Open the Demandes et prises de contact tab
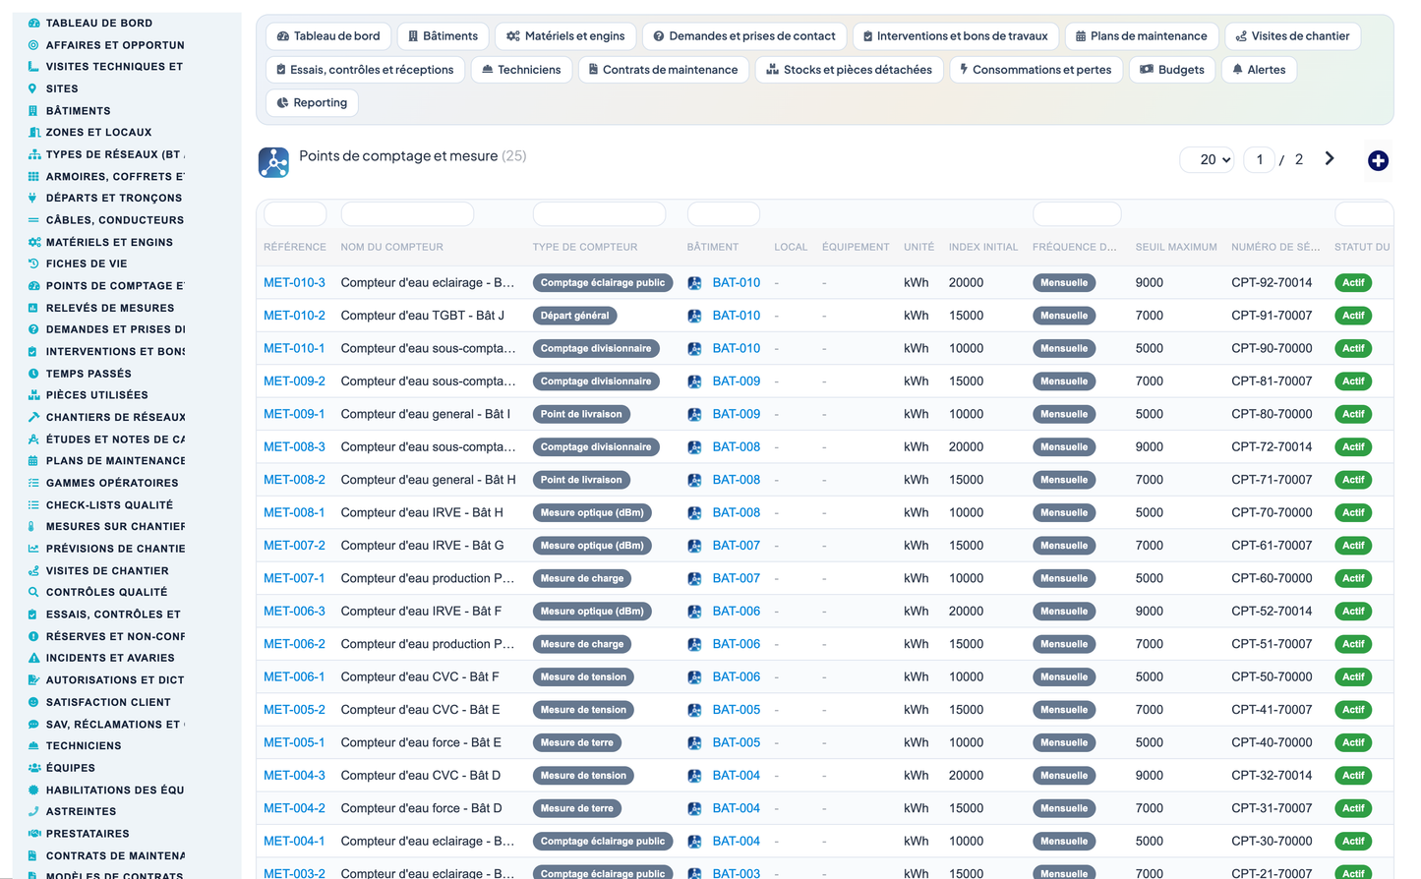Image resolution: width=1421 pixels, height=879 pixels. [744, 36]
